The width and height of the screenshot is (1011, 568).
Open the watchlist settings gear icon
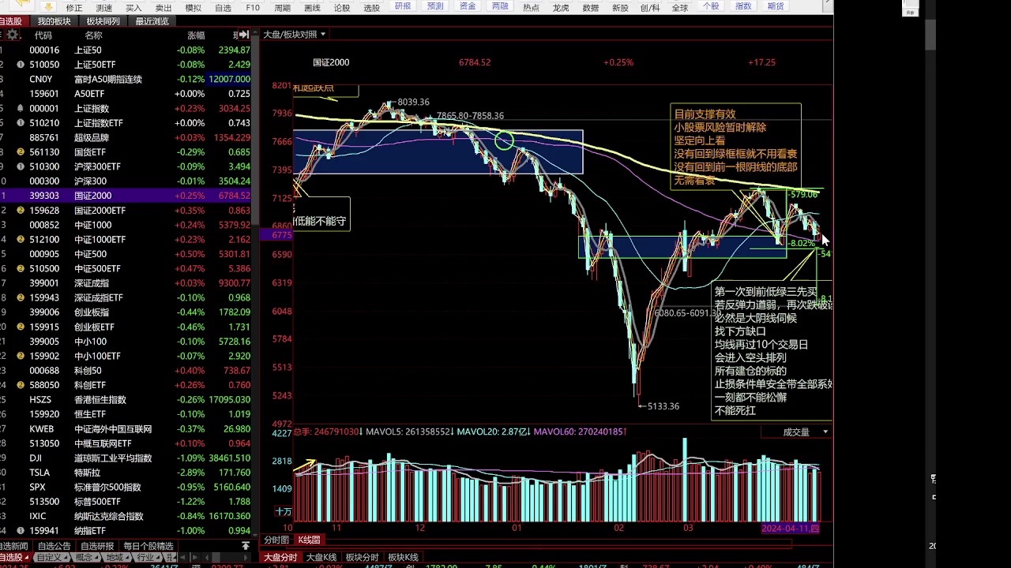[13, 35]
